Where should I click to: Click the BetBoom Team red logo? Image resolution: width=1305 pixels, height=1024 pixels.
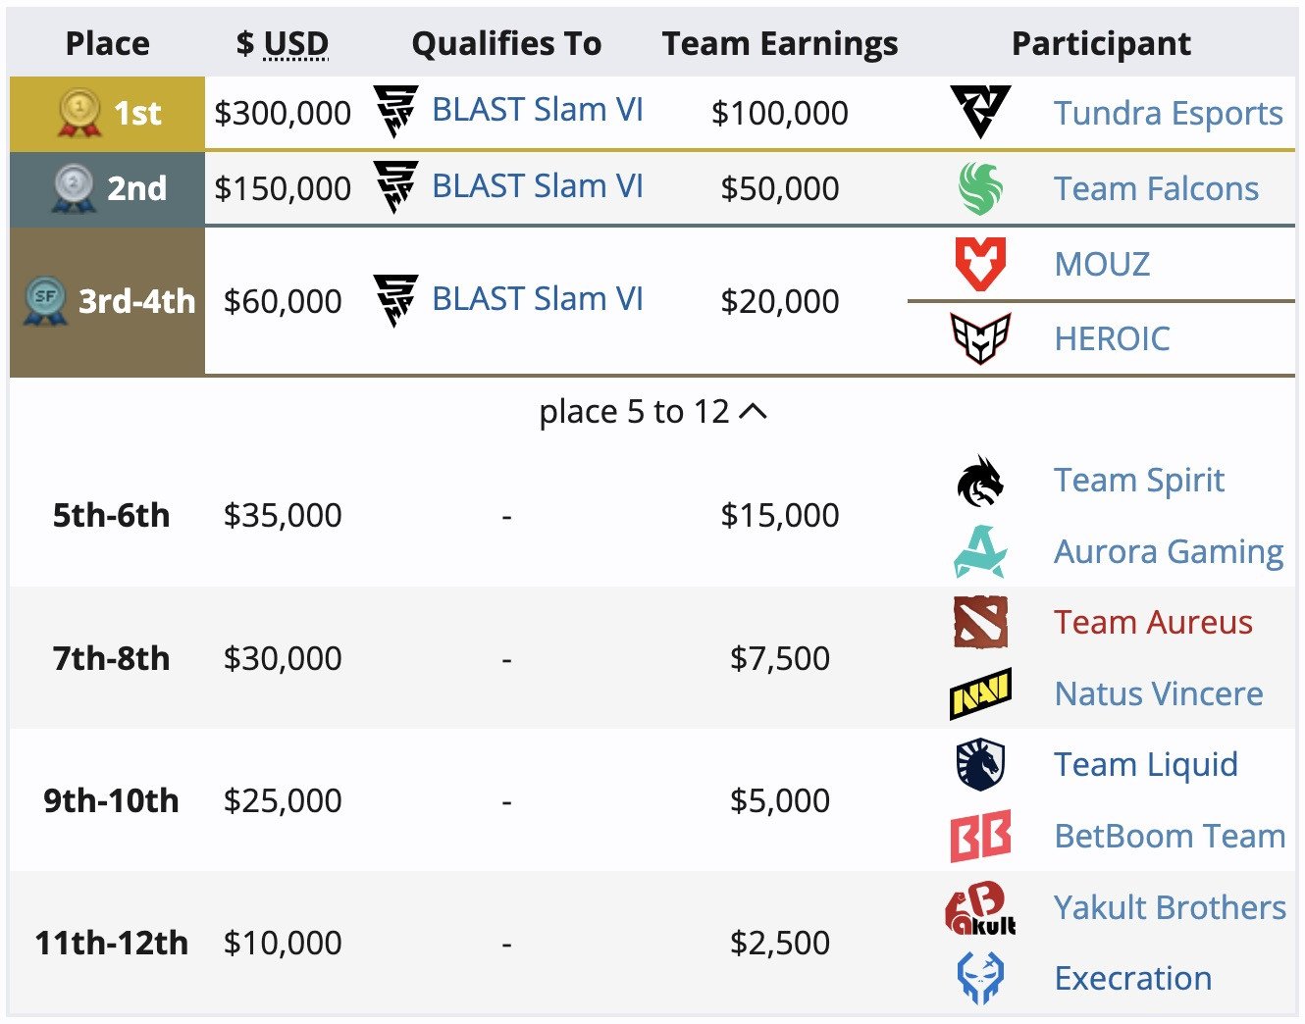pyautogui.click(x=979, y=836)
